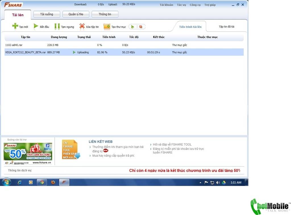Viewport: 291px width, 215px height.
Task: Start upload with the Bắt đầu play icon
Action: point(36,26)
